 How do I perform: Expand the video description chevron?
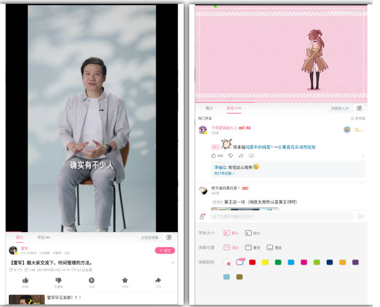(x=173, y=263)
